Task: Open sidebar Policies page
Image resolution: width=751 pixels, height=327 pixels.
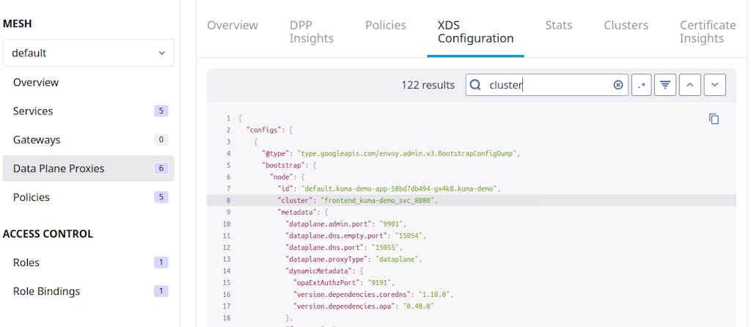Action: [x=88, y=197]
